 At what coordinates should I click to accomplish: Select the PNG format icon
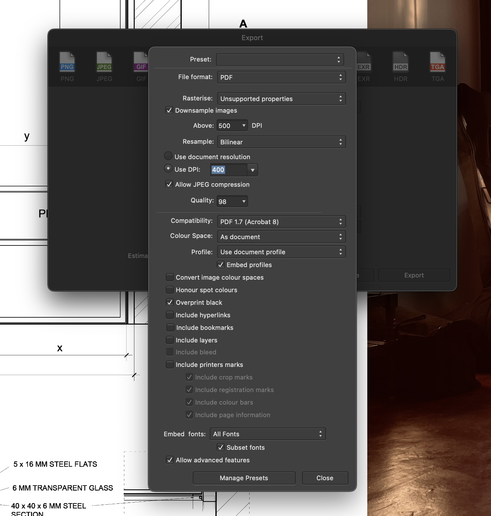tap(67, 62)
